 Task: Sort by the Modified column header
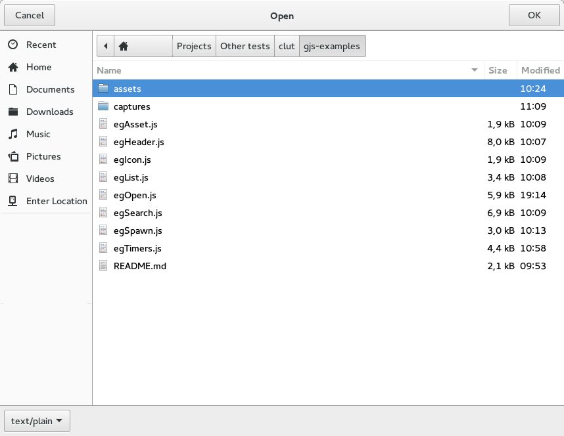point(540,70)
